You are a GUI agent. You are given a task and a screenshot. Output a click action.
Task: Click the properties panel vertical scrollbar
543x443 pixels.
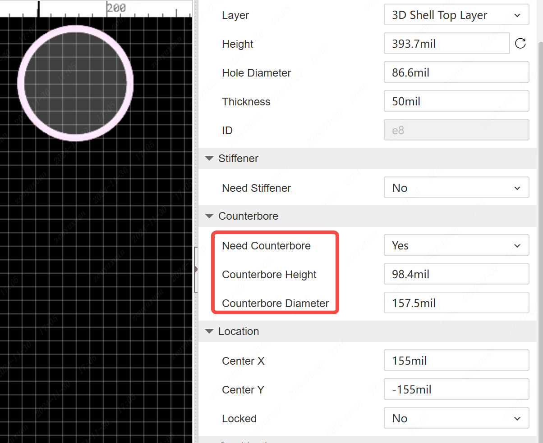tap(540, 135)
